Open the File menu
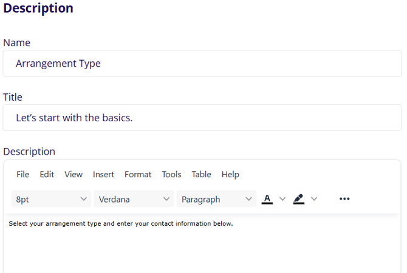The image size is (407, 273). click(22, 174)
